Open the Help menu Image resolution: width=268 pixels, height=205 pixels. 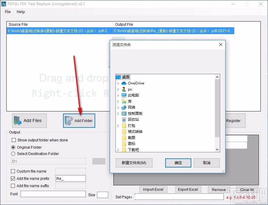click(21, 12)
